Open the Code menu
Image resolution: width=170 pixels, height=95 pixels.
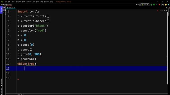(x=24, y=2)
